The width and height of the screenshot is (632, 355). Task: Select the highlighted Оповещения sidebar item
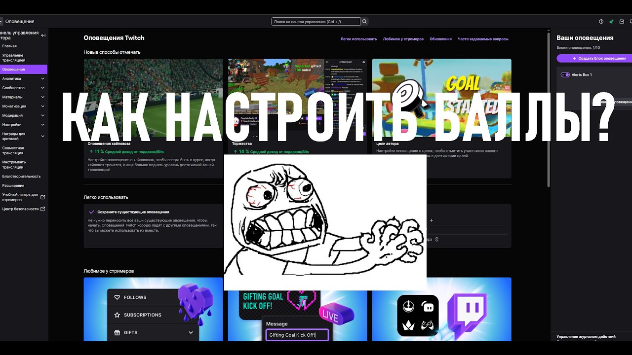coord(24,70)
